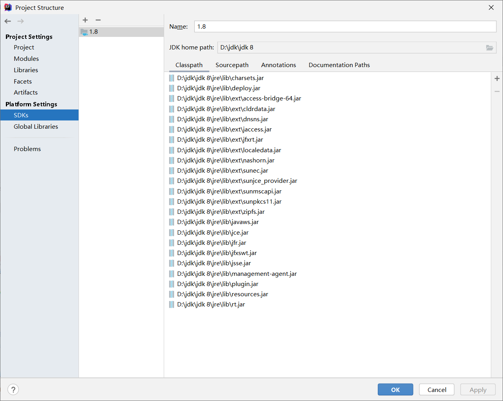Browse for JDK home path via folder icon
This screenshot has width=503, height=401.
coord(489,47)
